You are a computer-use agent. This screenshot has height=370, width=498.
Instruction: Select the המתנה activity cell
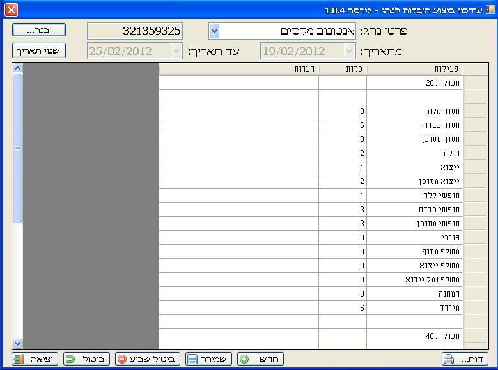414,294
